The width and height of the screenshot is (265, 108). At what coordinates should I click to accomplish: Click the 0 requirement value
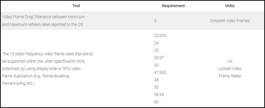tap(155, 21)
